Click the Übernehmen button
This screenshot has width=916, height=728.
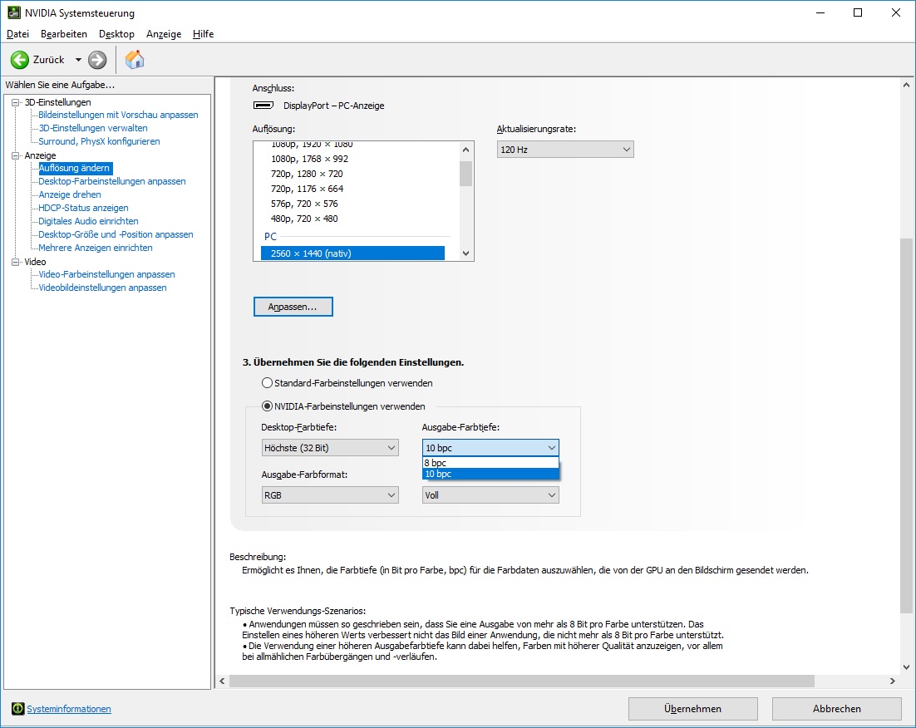pyautogui.click(x=693, y=709)
